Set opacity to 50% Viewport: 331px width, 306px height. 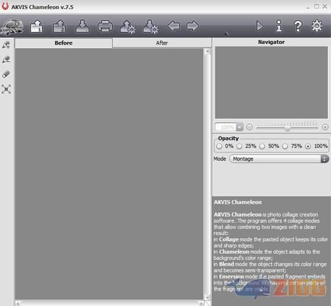click(262, 146)
